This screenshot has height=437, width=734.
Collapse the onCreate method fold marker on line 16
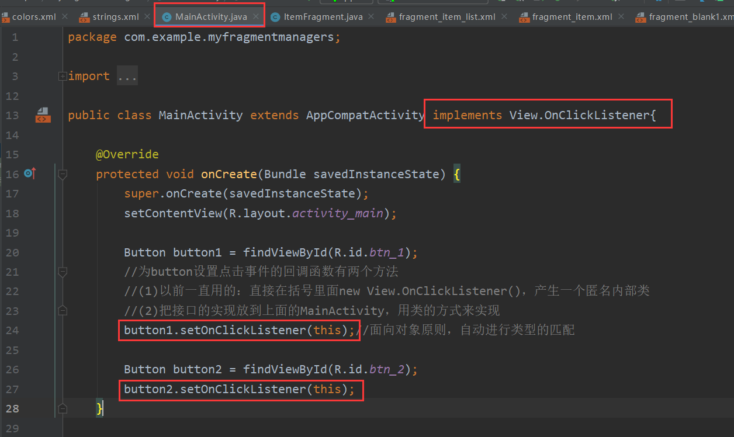point(63,174)
